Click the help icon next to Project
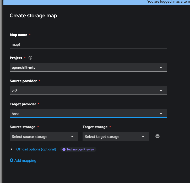The image size is (190, 183). pyautogui.click(x=30, y=58)
